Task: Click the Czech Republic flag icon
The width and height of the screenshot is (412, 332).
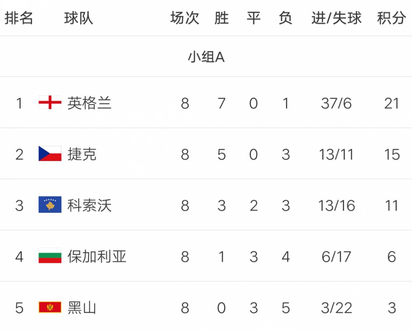Action: click(x=50, y=154)
